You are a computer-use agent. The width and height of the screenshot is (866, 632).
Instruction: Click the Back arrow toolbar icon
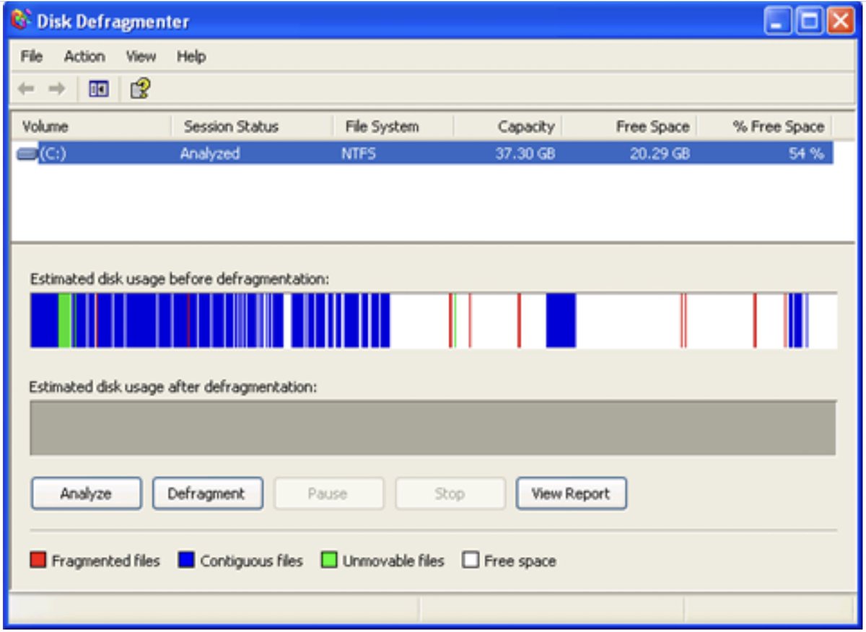(x=26, y=89)
